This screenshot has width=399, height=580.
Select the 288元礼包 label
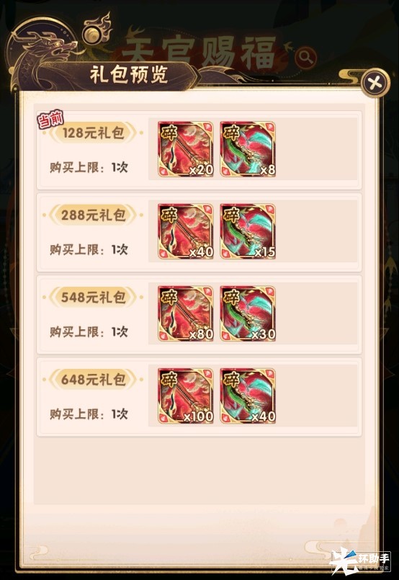pos(93,215)
